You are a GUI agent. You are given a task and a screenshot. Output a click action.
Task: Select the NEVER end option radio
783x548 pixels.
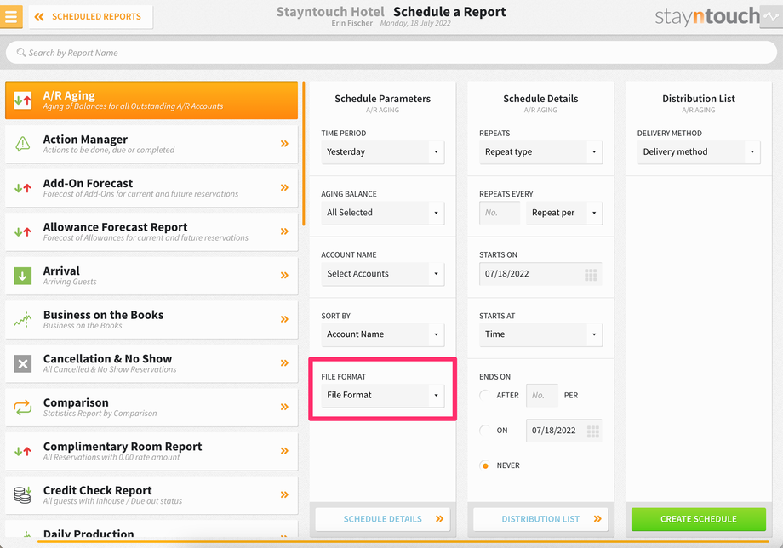(484, 465)
